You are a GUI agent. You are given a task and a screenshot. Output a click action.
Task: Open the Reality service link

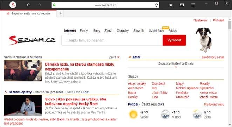[x=205, y=84]
